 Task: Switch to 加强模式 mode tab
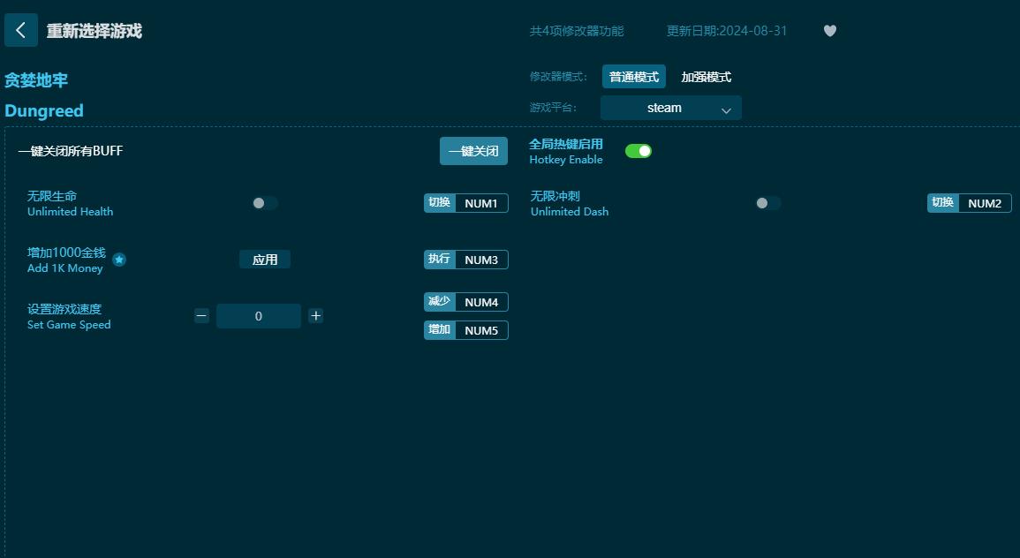pos(706,77)
